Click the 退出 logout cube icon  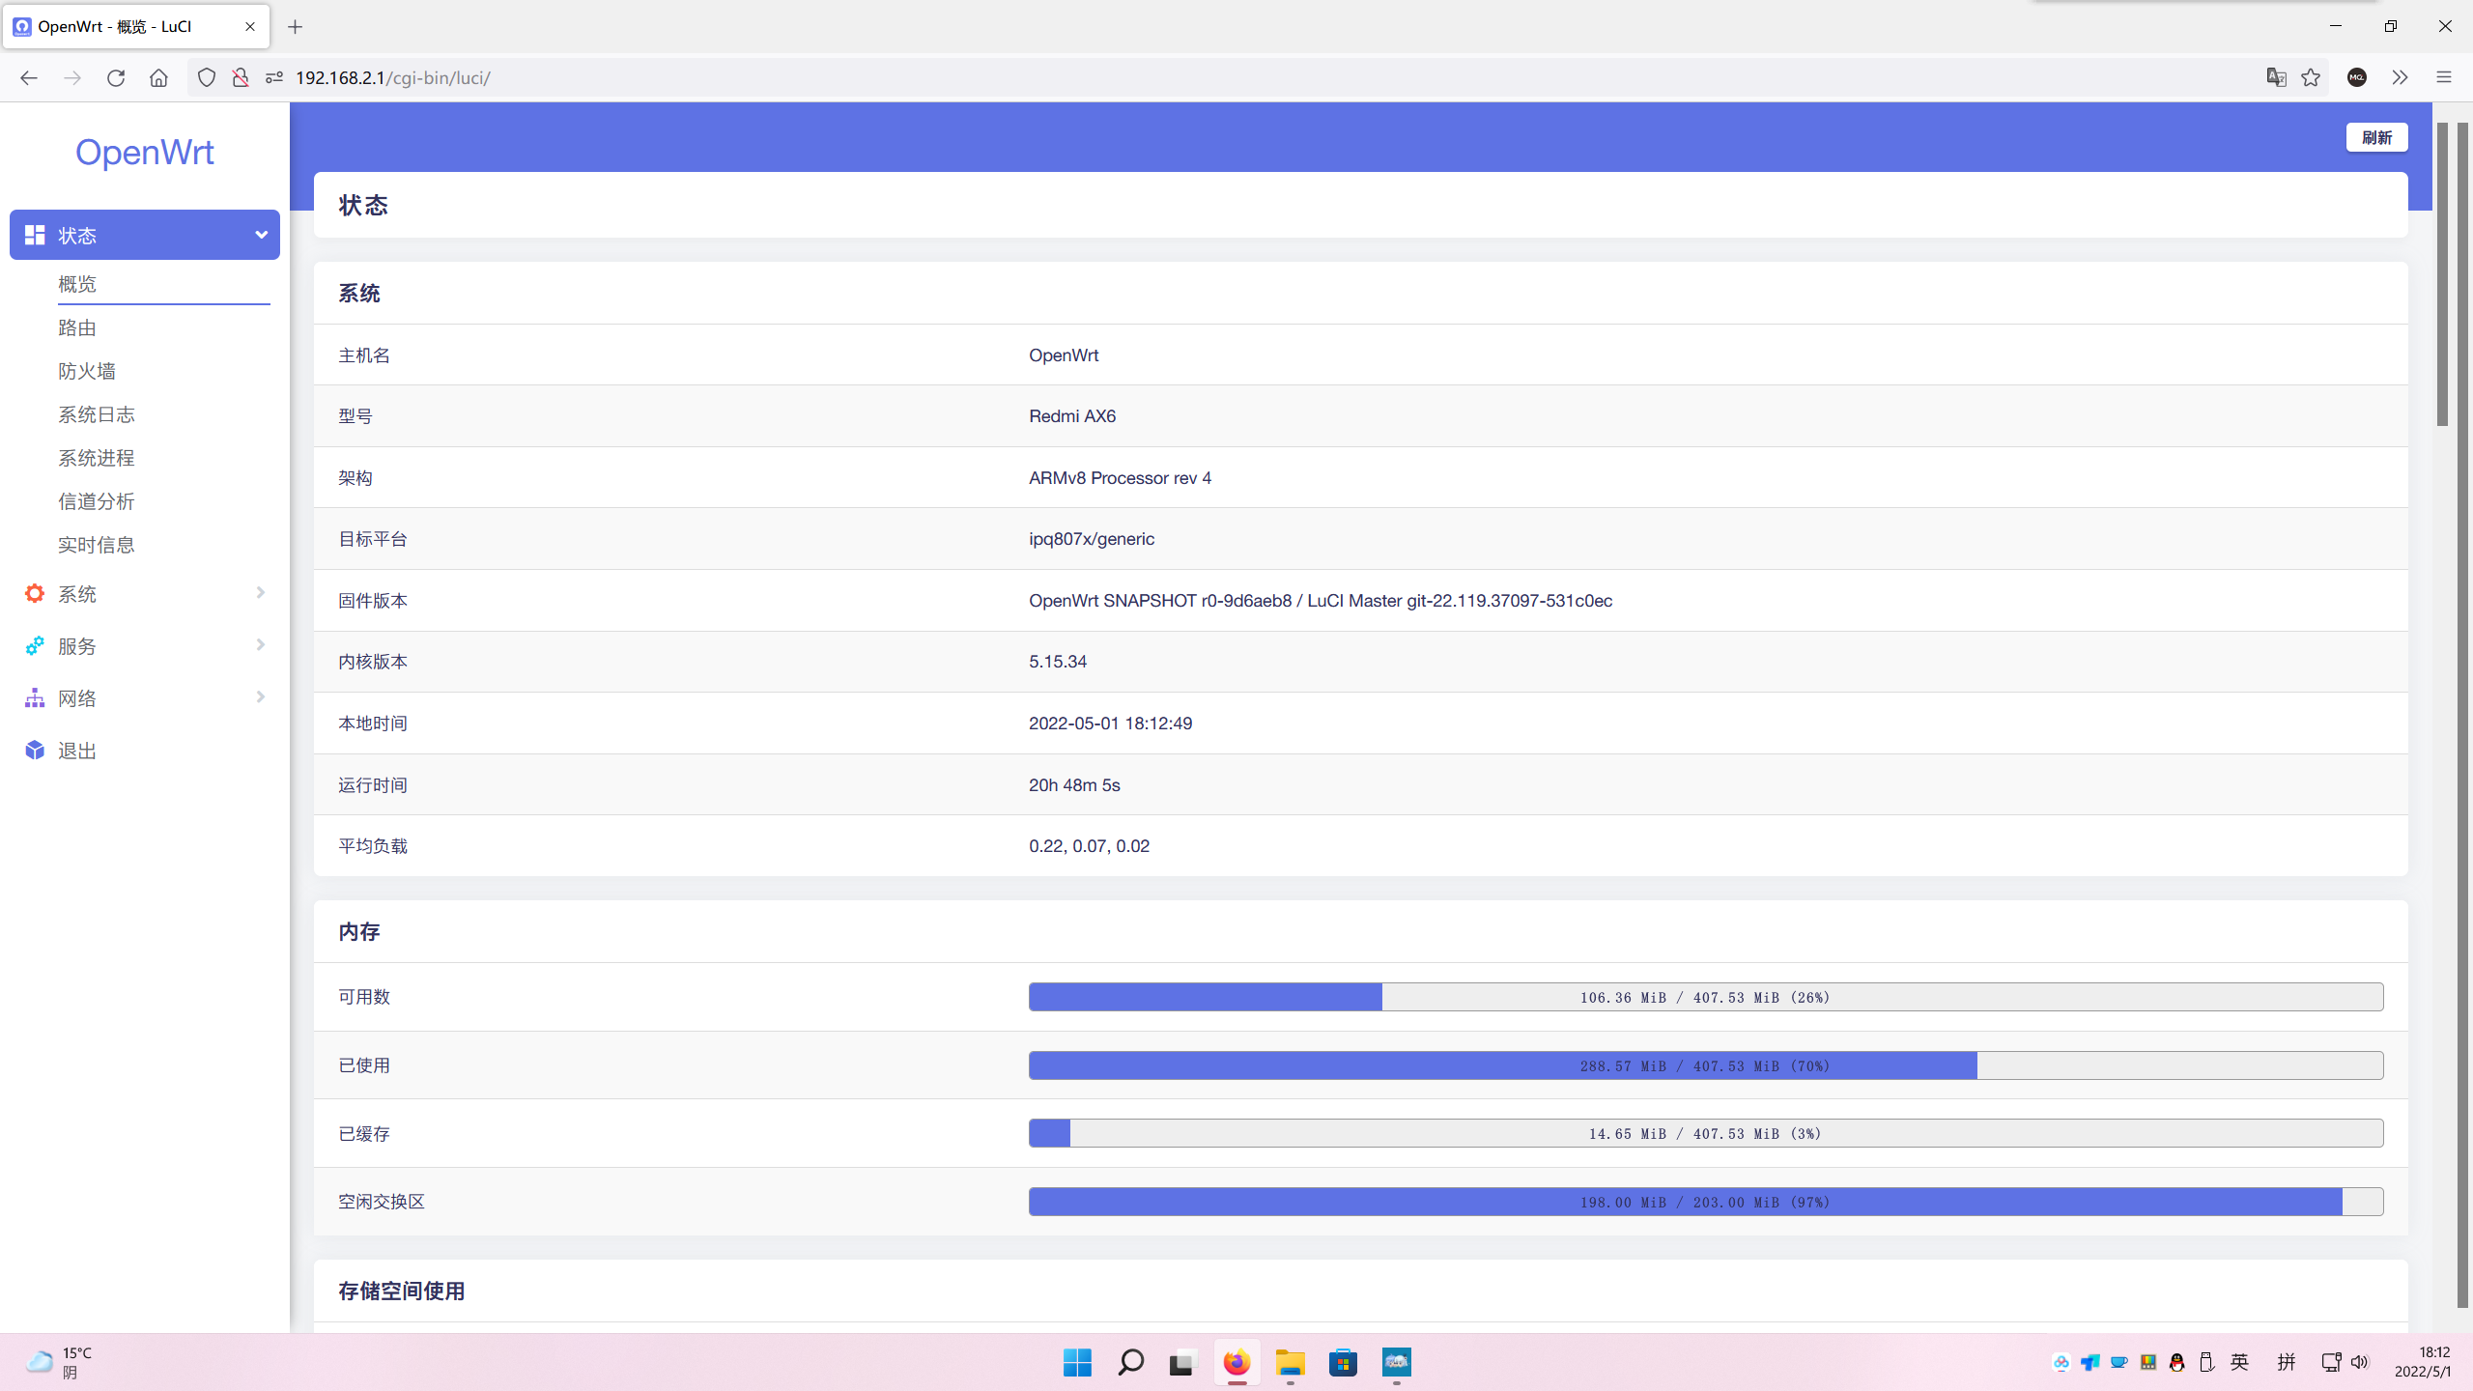point(35,750)
